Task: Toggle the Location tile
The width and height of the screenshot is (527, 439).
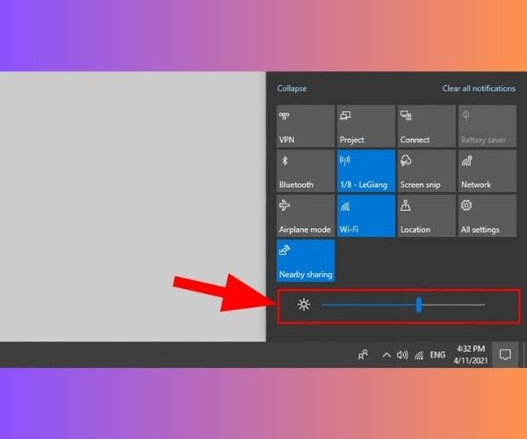Action: [x=427, y=216]
